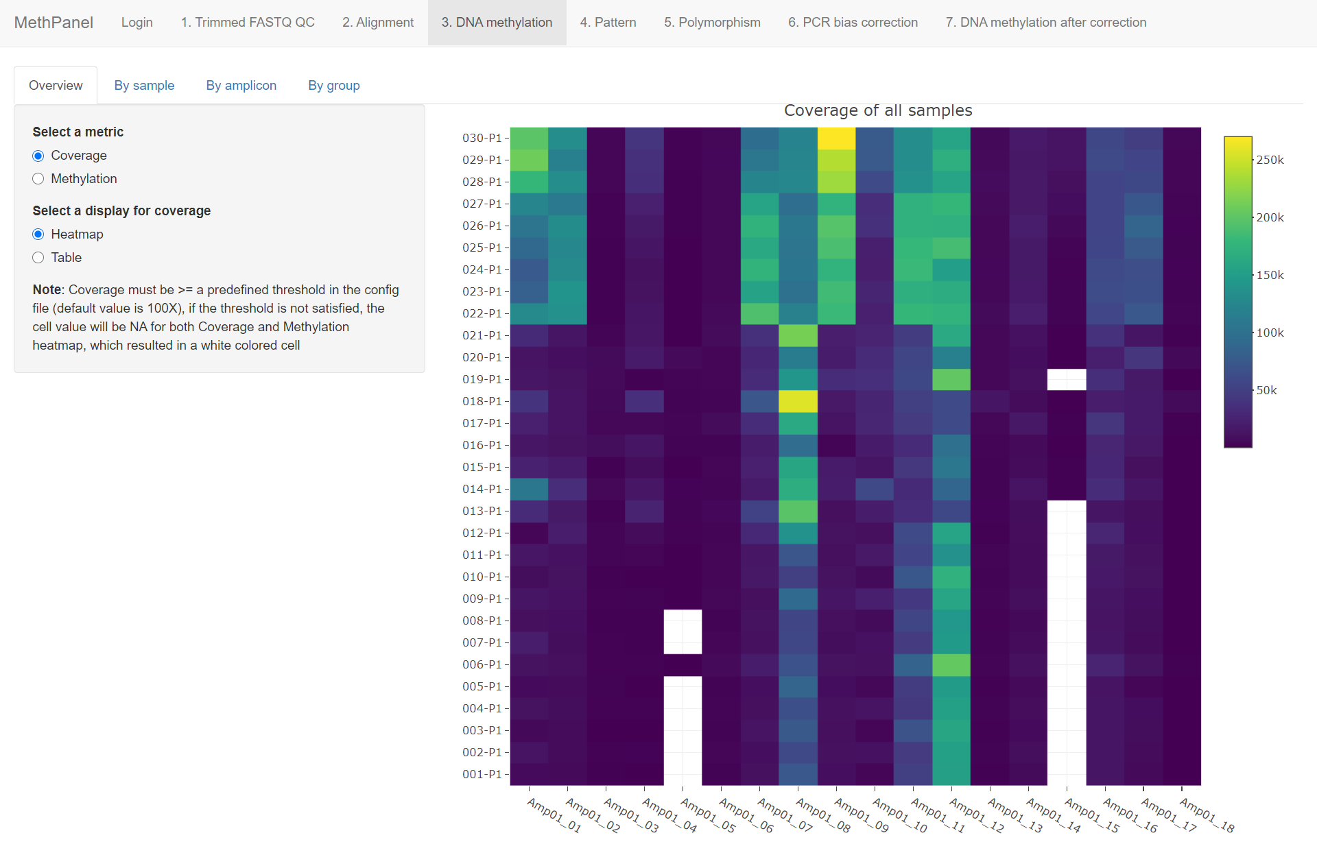Switch to the By amplicon tab
This screenshot has width=1317, height=844.
(241, 86)
